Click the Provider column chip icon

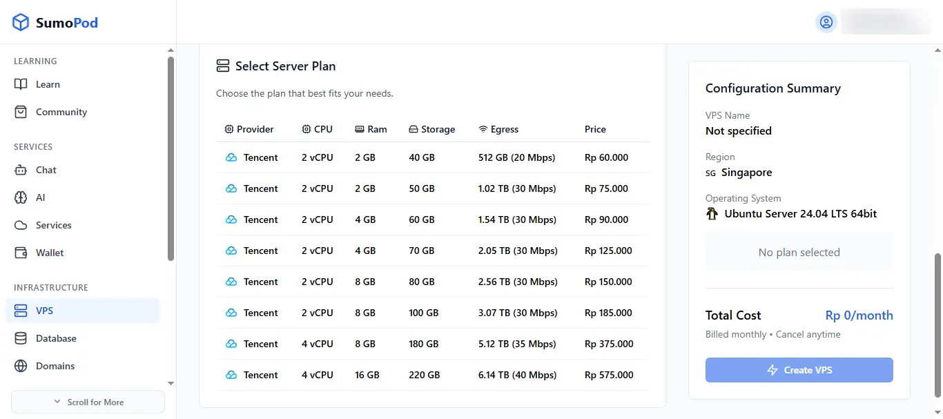point(229,129)
